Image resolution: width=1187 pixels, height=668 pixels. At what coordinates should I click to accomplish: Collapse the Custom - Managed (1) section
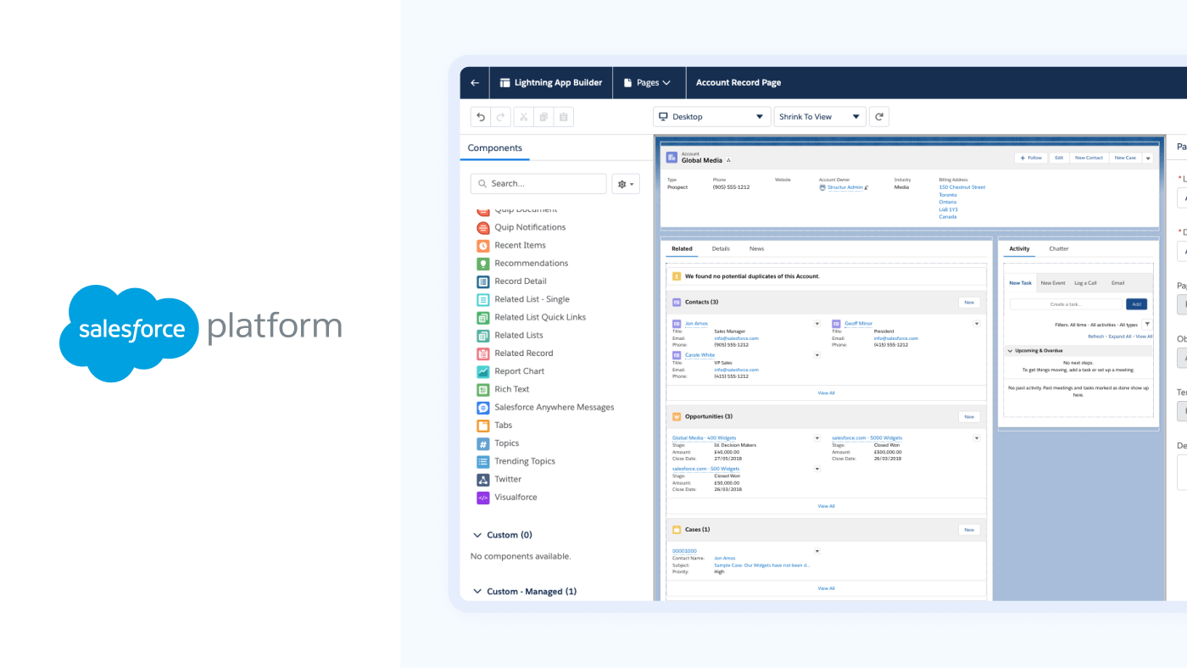[476, 592]
